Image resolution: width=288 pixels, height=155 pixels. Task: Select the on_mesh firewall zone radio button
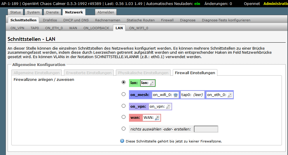pyautogui.click(x=124, y=94)
